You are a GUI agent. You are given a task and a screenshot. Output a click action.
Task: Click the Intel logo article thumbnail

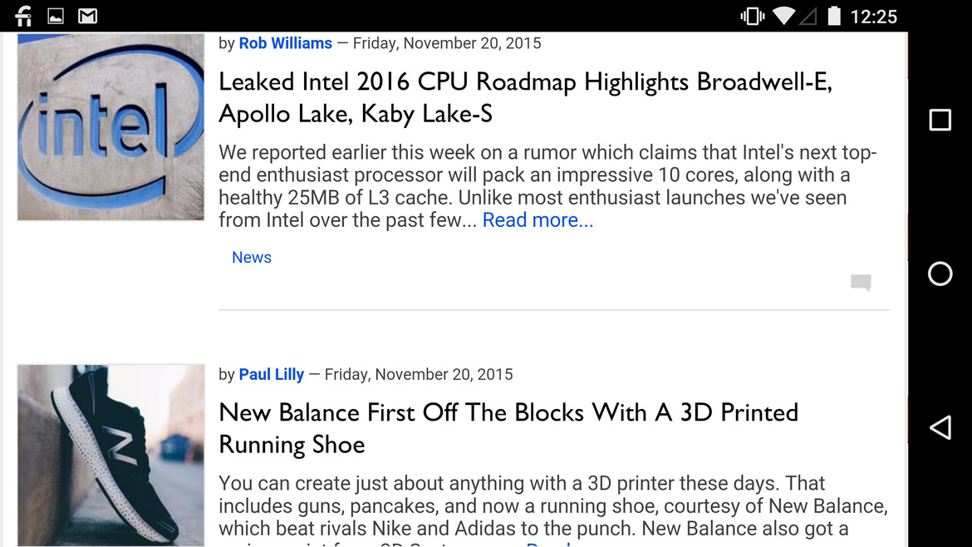coord(110,127)
